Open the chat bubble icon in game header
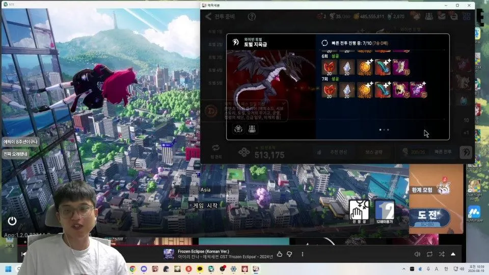This screenshot has height=275, width=489. click(454, 16)
